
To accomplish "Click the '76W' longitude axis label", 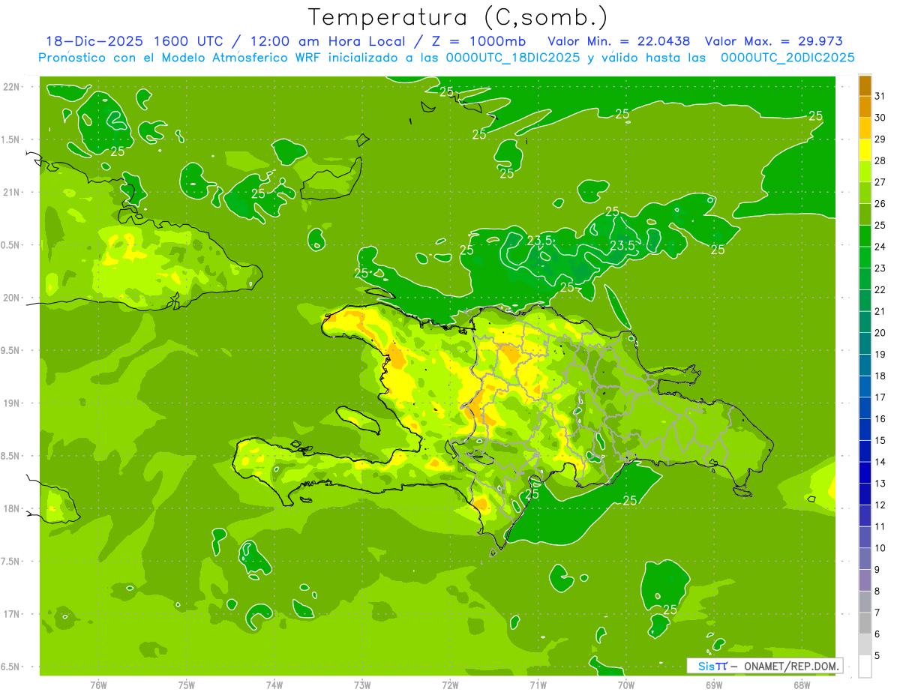I will (x=98, y=685).
